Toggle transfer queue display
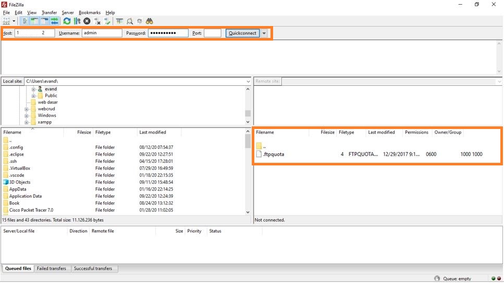Image resolution: width=504 pixels, height=284 pixels. click(x=54, y=21)
